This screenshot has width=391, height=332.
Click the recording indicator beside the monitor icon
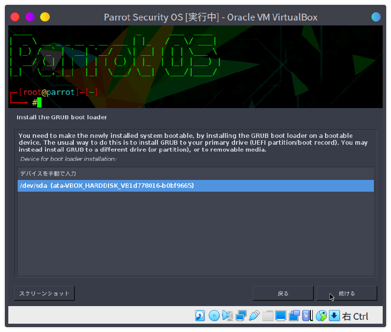294,315
